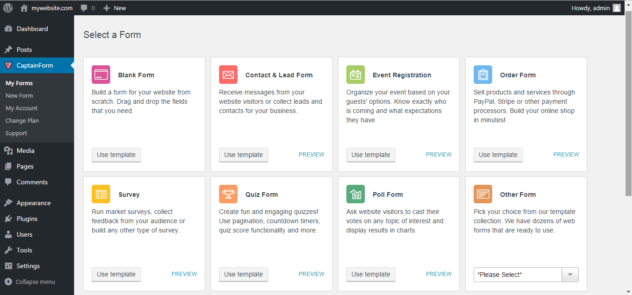Viewport: 632px width, 295px height.
Task: Click the Settings sliders icon
Action: tap(8, 266)
